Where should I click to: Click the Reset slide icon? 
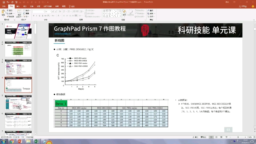(24, 13)
